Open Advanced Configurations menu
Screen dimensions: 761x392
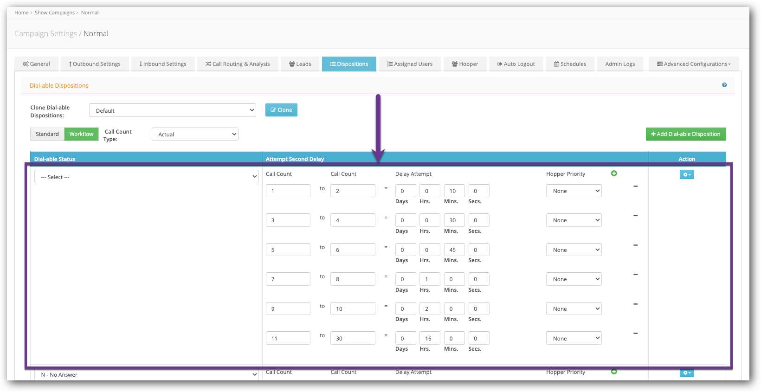pos(693,64)
